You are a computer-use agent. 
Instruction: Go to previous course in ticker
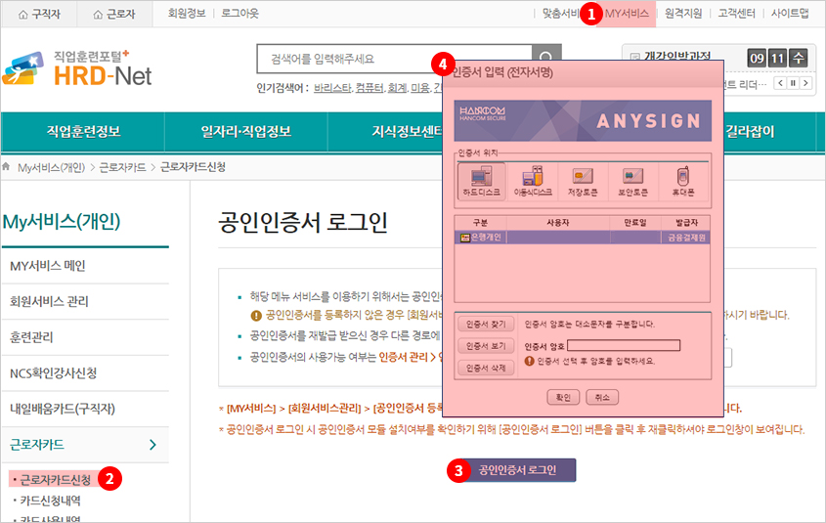(x=781, y=83)
